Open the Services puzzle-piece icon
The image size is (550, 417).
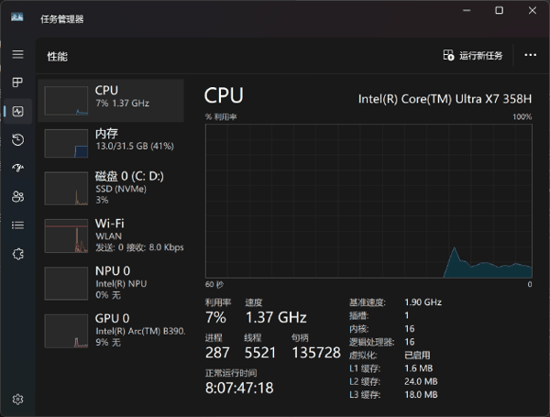coord(18,254)
